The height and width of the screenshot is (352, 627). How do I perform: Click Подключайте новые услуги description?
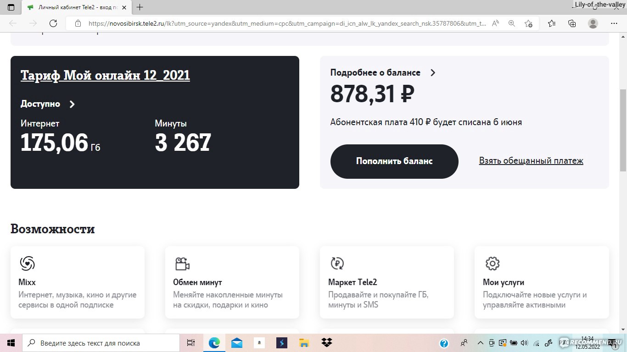535,300
